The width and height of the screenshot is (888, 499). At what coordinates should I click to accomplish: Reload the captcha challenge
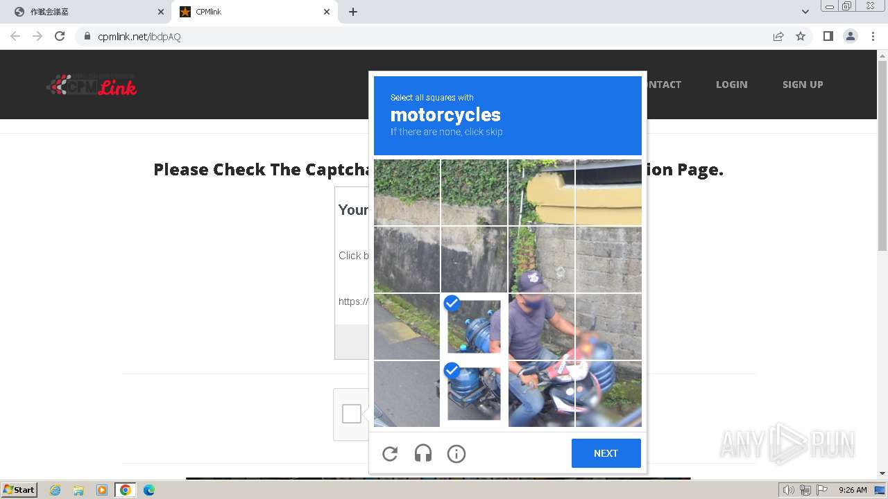(390, 454)
